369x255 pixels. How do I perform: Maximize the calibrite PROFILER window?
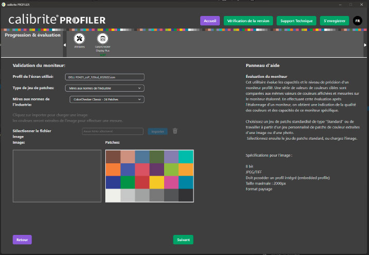coord(350,4)
